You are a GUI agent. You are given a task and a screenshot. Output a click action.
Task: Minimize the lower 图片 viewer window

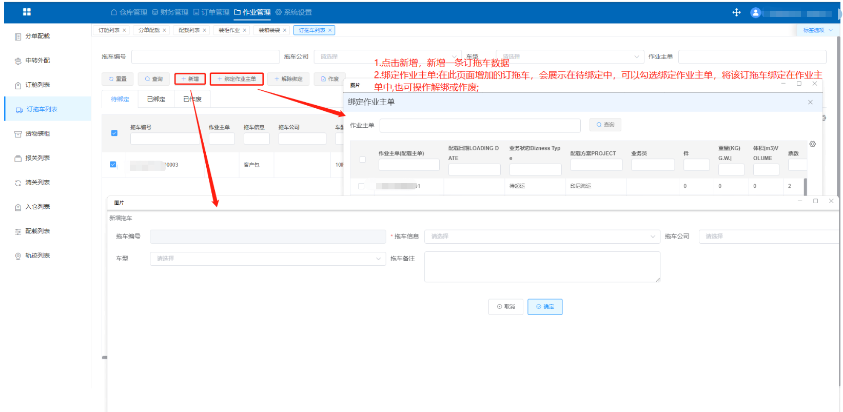tap(799, 201)
